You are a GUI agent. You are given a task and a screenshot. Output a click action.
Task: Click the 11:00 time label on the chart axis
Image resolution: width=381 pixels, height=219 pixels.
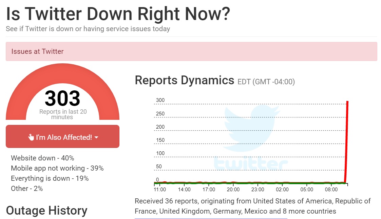(x=160, y=190)
